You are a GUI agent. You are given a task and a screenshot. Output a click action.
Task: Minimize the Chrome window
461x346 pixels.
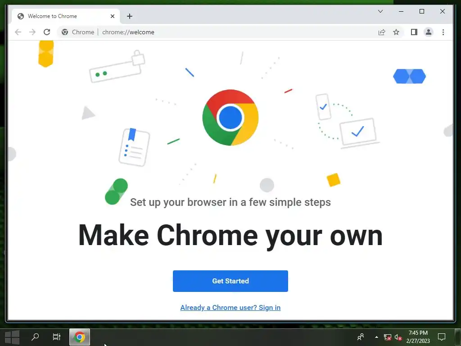[x=401, y=11]
